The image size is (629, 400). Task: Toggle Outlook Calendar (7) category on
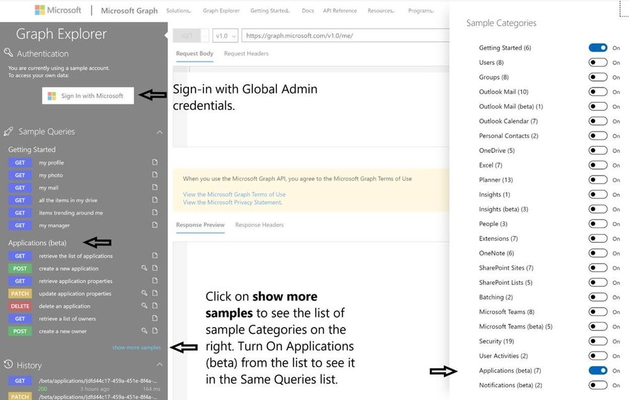[598, 121]
